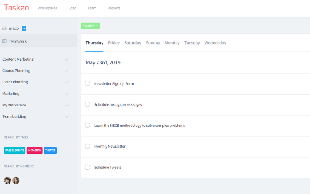Tick the Schedule Tweets task circle
The width and height of the screenshot is (310, 194).
click(x=87, y=167)
